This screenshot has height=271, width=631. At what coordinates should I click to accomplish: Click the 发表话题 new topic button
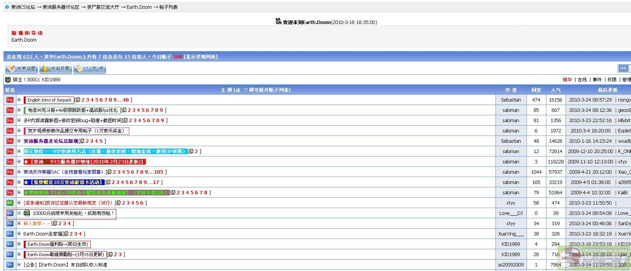[21, 69]
